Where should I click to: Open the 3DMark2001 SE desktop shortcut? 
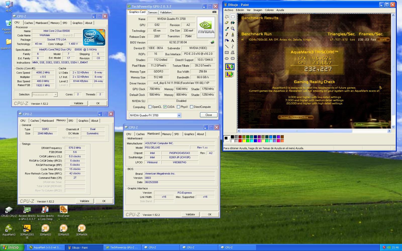point(27,231)
